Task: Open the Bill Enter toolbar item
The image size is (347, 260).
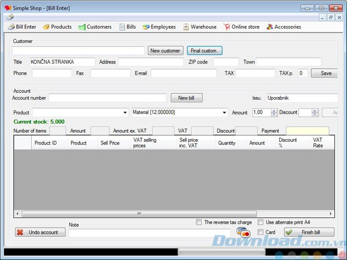Action: (22, 27)
